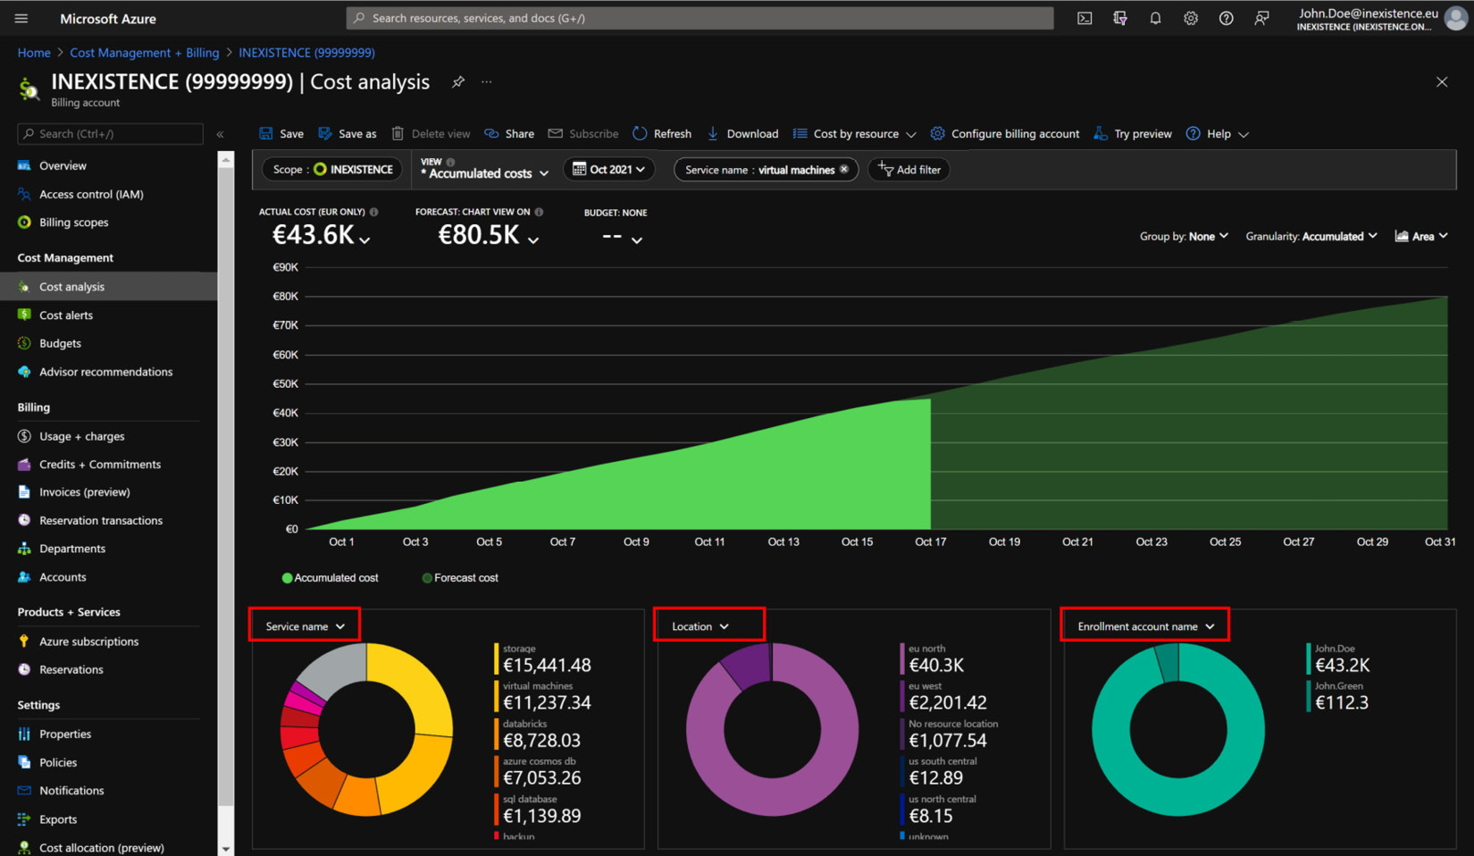Toggle the Forecast cost legend item
This screenshot has width=1474, height=856.
click(460, 578)
